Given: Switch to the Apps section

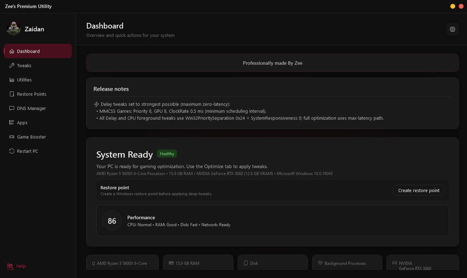Looking at the screenshot, I should tap(38, 123).
